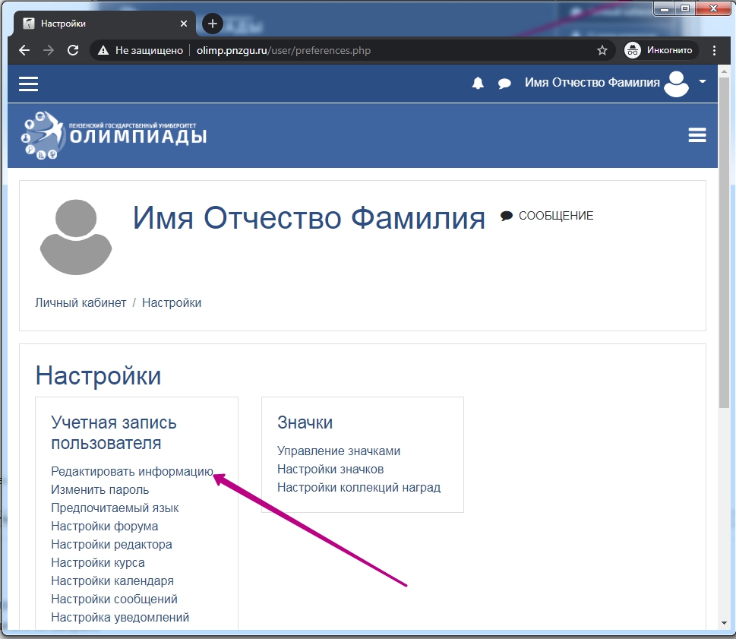Open Настройки курса link
Image resolution: width=736 pixels, height=639 pixels.
point(98,562)
